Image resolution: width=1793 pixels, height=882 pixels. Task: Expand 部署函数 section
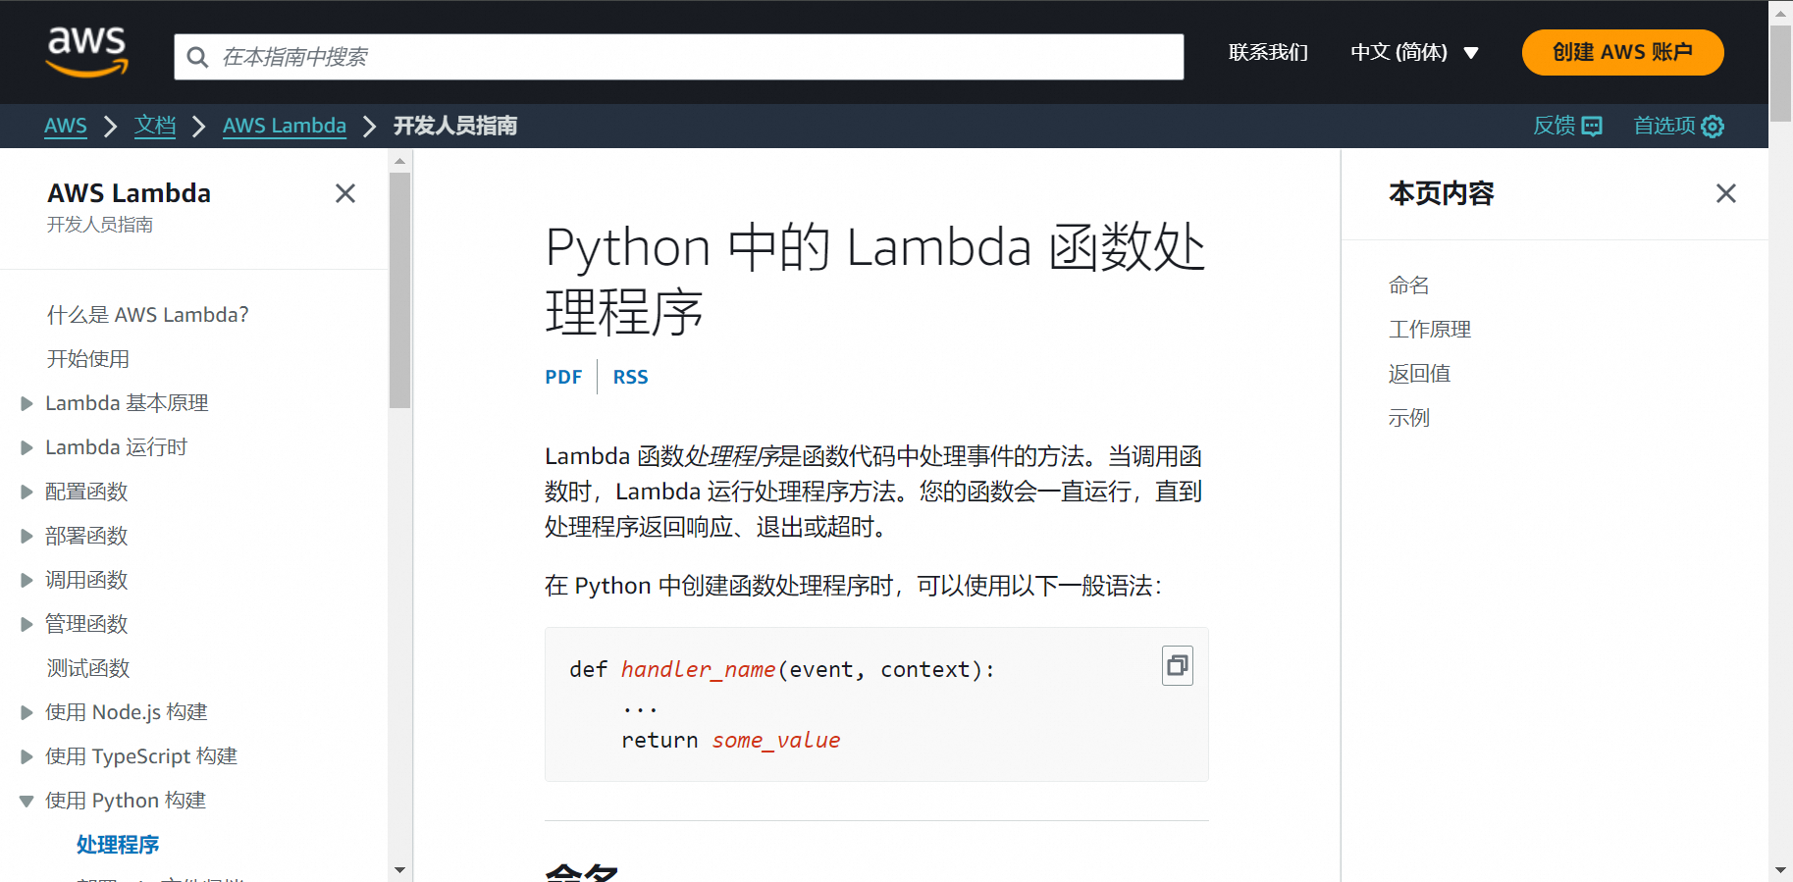(26, 536)
